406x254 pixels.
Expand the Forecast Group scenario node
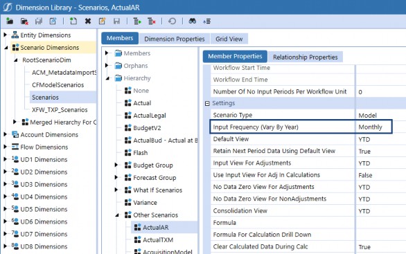116,177
